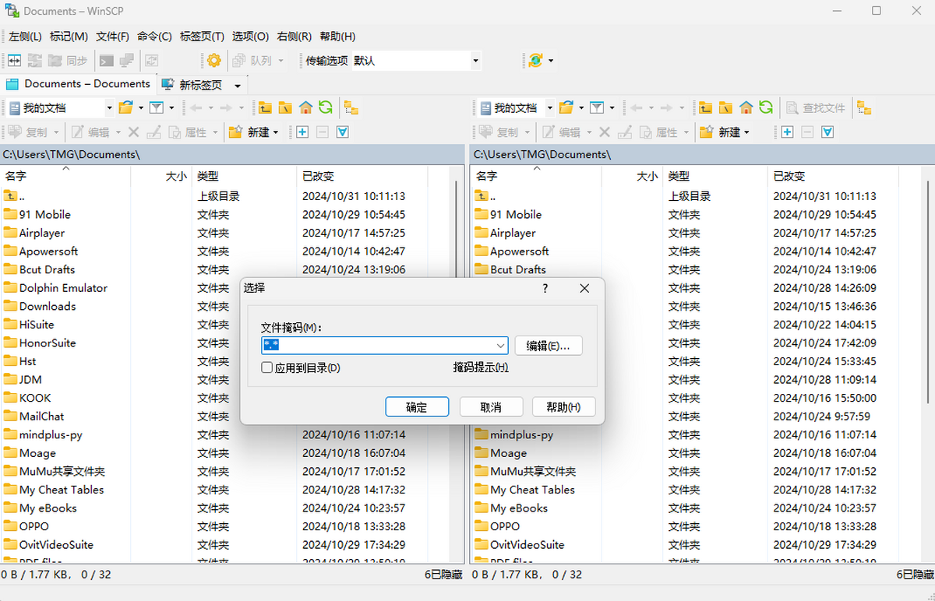Open preferences via the gear icon

(x=213, y=60)
